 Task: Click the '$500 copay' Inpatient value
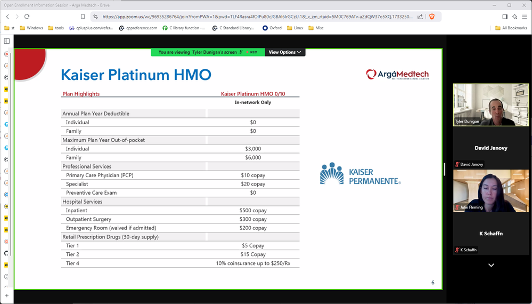point(253,211)
